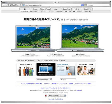Viewport: 112px width, 104px height.
Task: Open Google search magnifier dropdown
Action: [87, 5]
